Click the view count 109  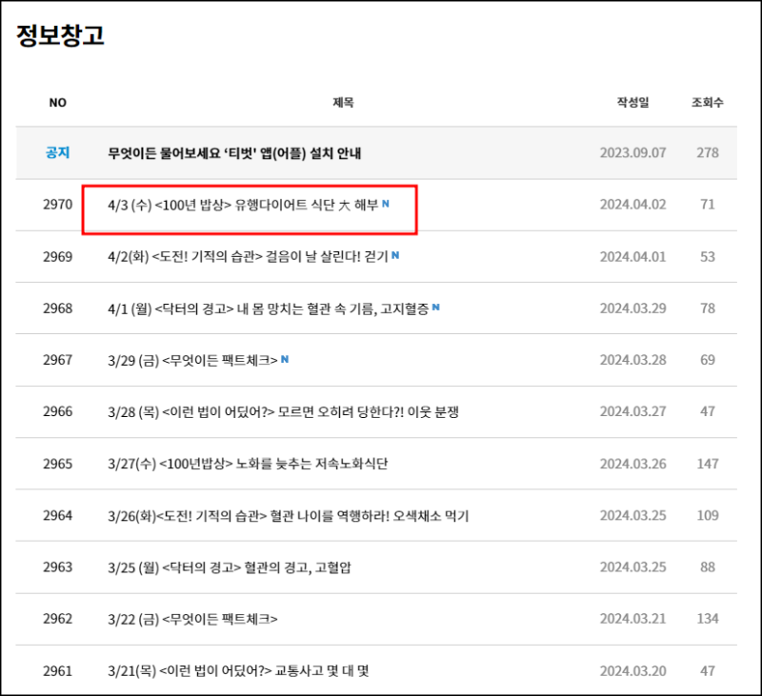[708, 515]
